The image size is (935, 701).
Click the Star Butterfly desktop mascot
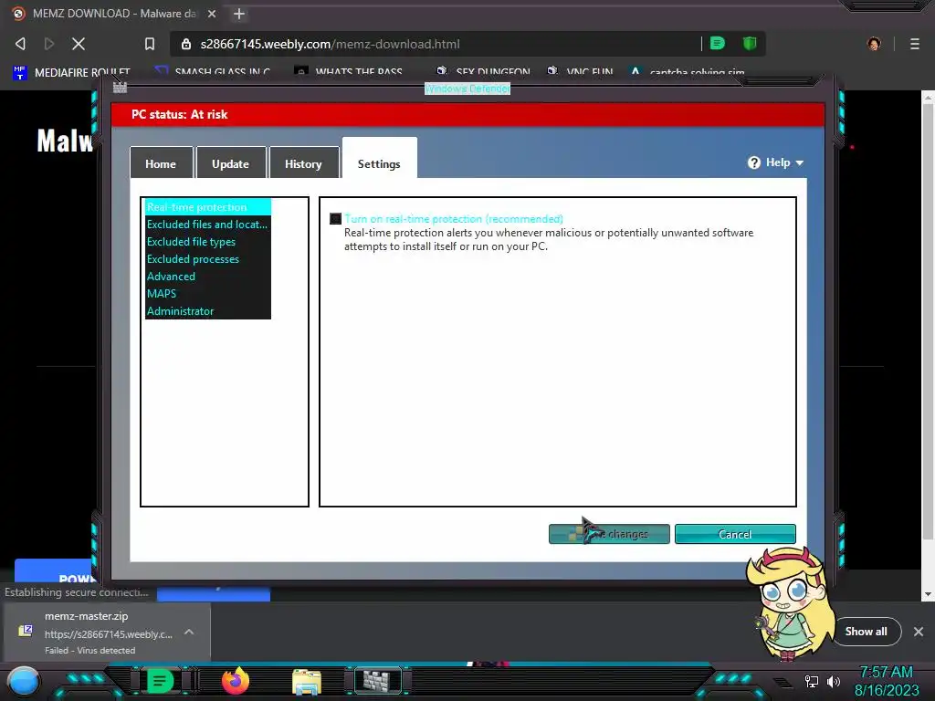(x=790, y=603)
